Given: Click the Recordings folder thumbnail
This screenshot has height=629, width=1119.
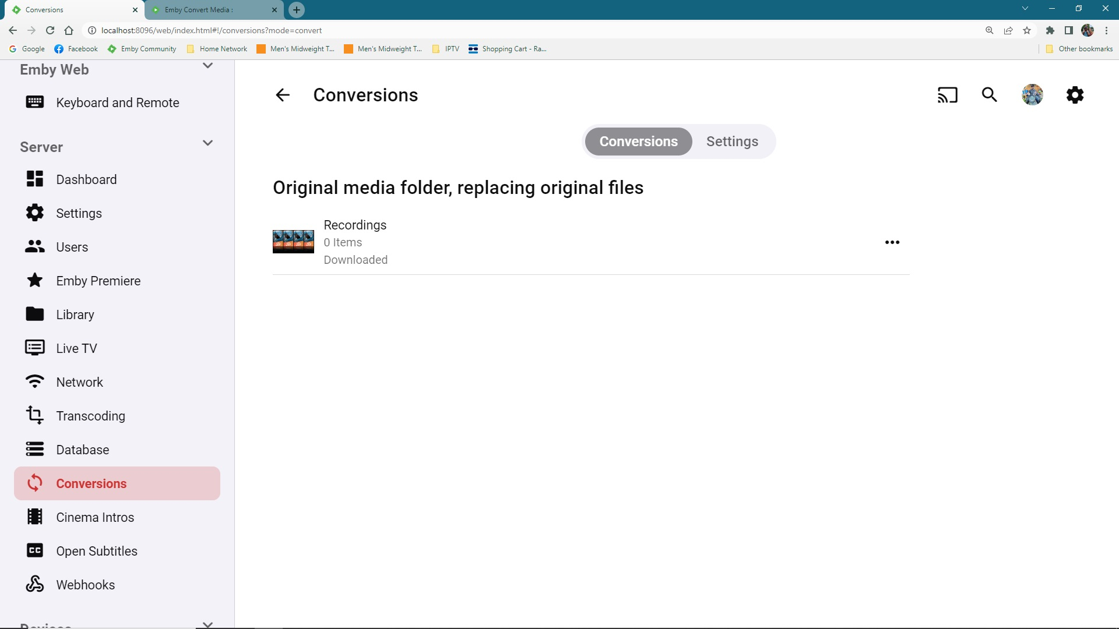Looking at the screenshot, I should (x=293, y=241).
